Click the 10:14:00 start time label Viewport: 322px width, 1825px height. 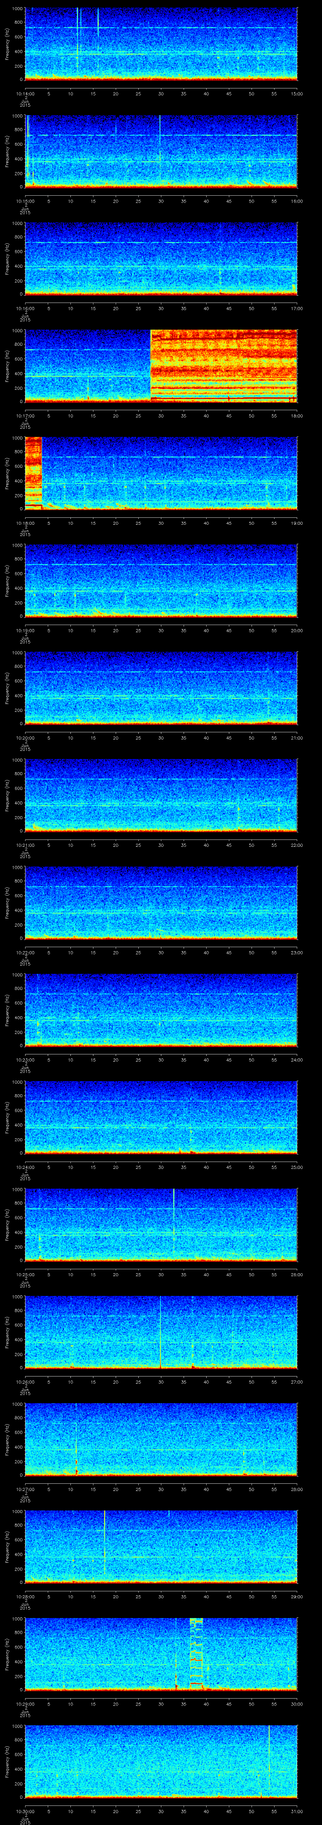coord(25,93)
